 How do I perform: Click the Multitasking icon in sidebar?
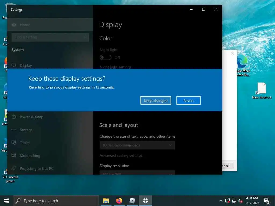14,155
